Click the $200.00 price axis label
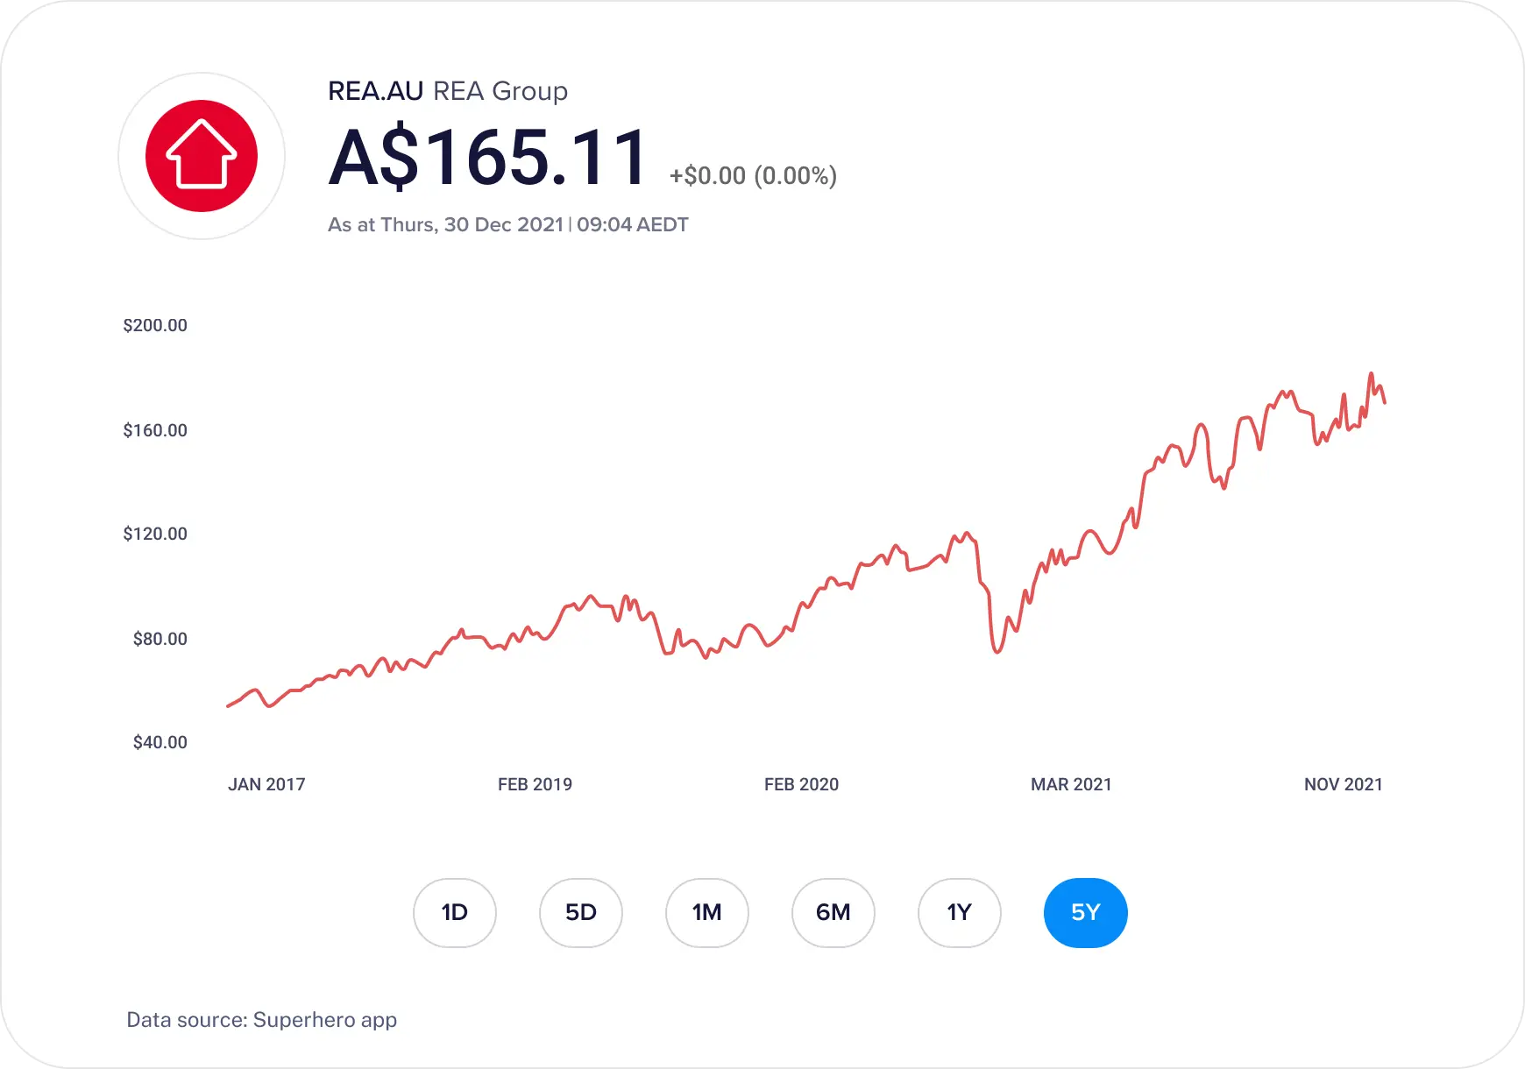 click(155, 325)
